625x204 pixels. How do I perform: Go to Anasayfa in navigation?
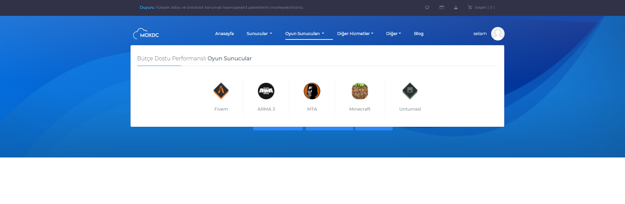(224, 34)
